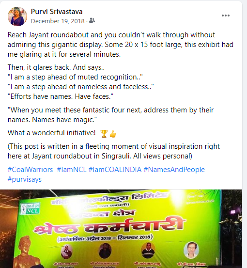Click the fourth employee portrait with white background
Screen dimensions: 247x268
click(191, 251)
